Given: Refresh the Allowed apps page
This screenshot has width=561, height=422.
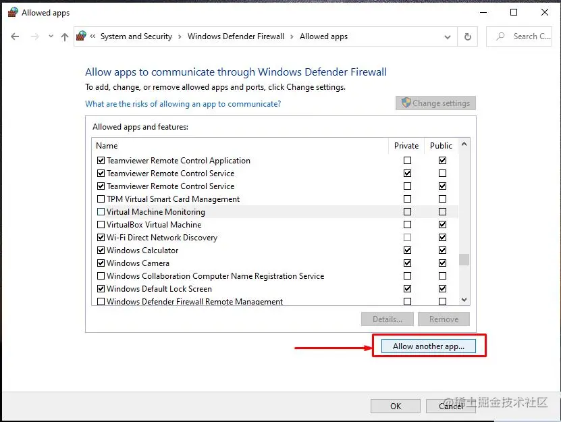Looking at the screenshot, I should (x=468, y=36).
